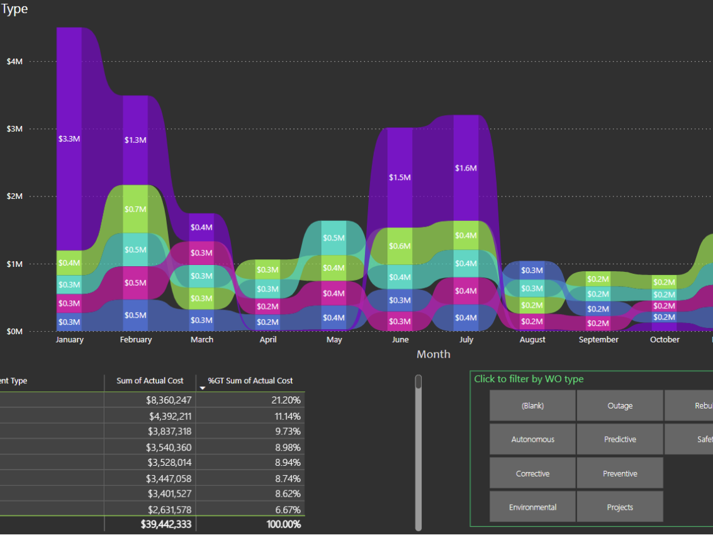
Task: Sort by Sum of Actual Cost column header
Action: (x=150, y=381)
